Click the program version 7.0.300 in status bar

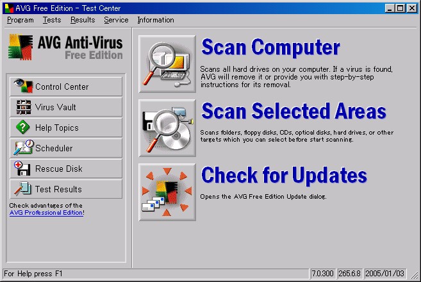tap(322, 274)
